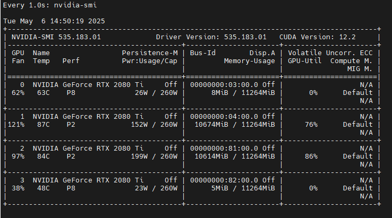Viewport: 392px width, 218px height.
Task: Click memory usage '10674MiB / 11264MiB'
Action: [x=235, y=125]
